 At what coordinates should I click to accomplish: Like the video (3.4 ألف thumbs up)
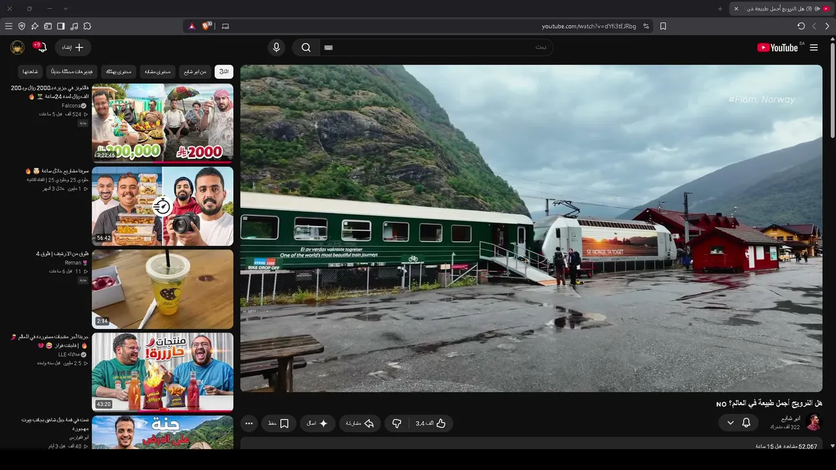point(432,424)
